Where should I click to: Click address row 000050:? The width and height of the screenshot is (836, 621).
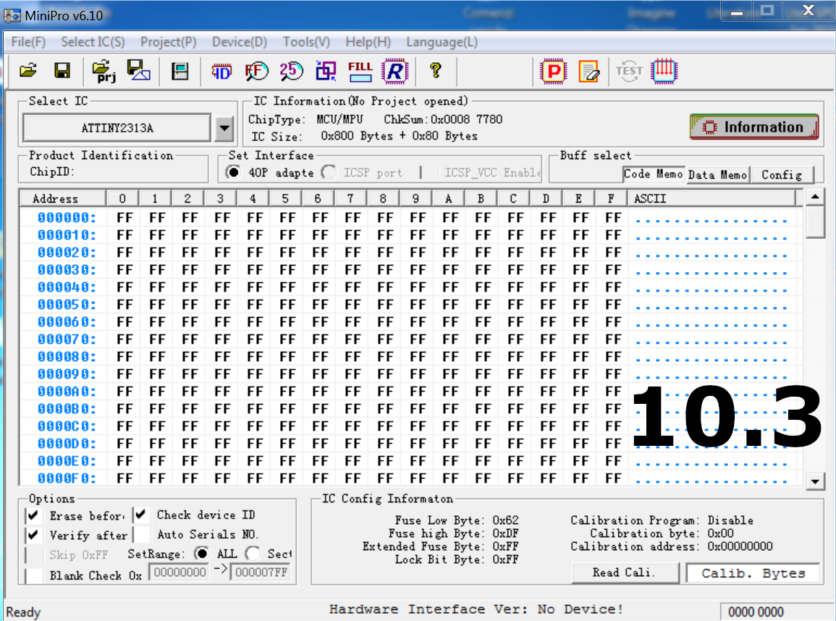pyautogui.click(x=67, y=305)
